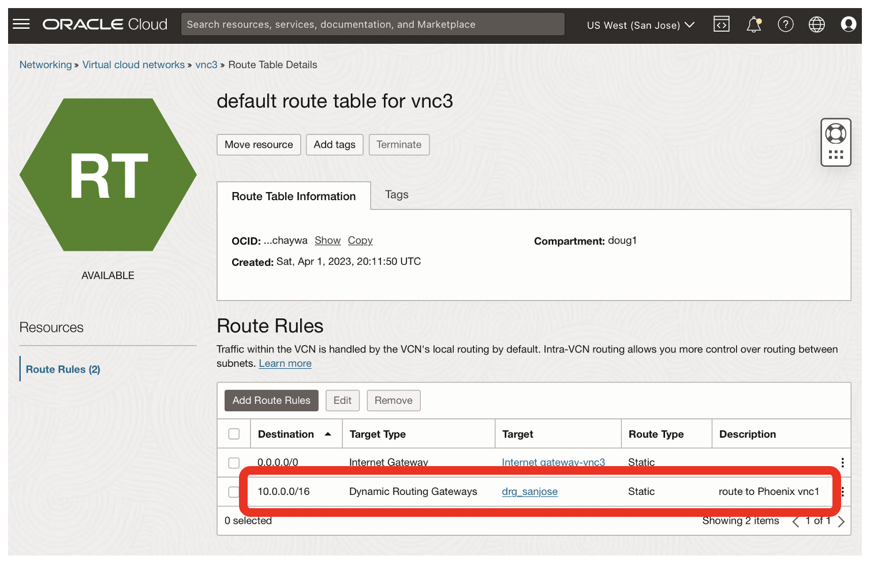Open the drg_sanjose target link

pos(529,491)
